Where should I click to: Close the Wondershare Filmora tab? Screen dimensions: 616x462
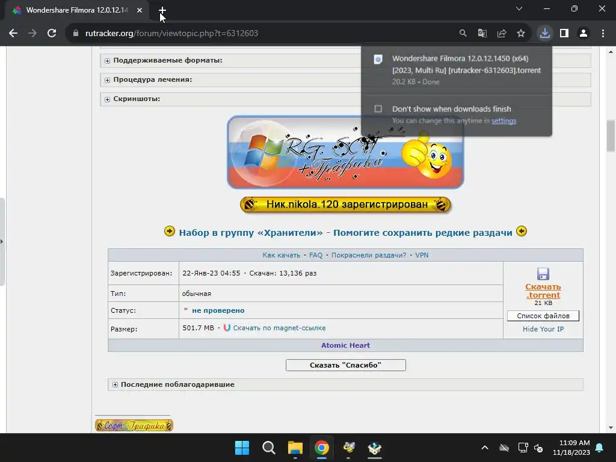click(x=140, y=10)
